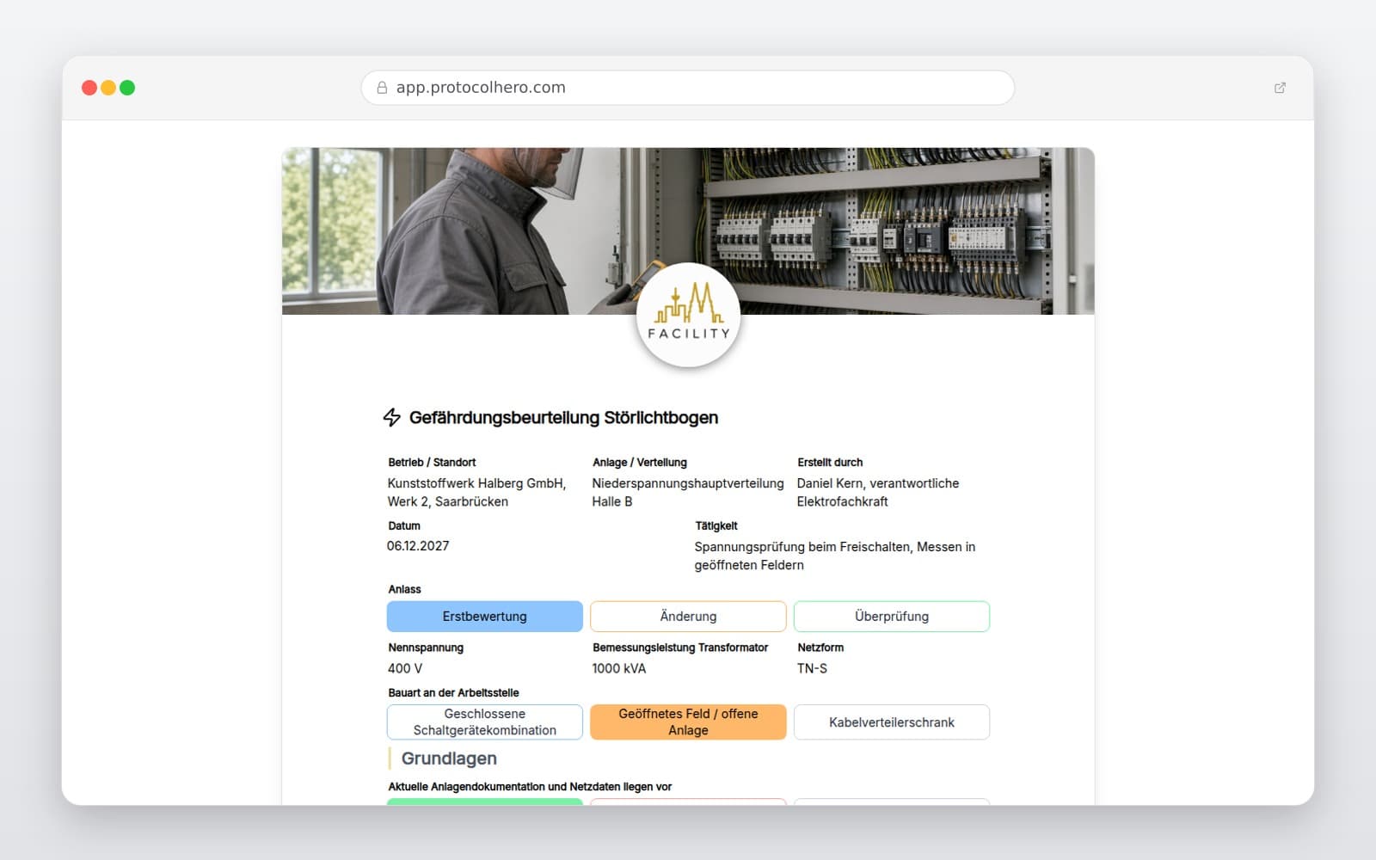Viewport: 1376px width, 860px height.
Task: Choose Geöffnetes Feld / offene Anlage
Action: pos(688,722)
